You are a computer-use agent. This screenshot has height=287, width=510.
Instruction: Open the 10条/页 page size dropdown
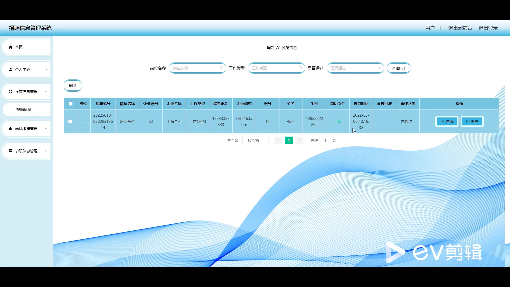point(255,140)
